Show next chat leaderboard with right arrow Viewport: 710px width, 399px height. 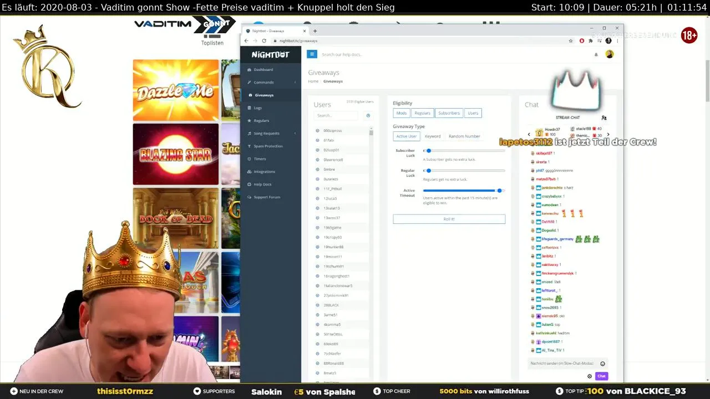click(x=608, y=135)
